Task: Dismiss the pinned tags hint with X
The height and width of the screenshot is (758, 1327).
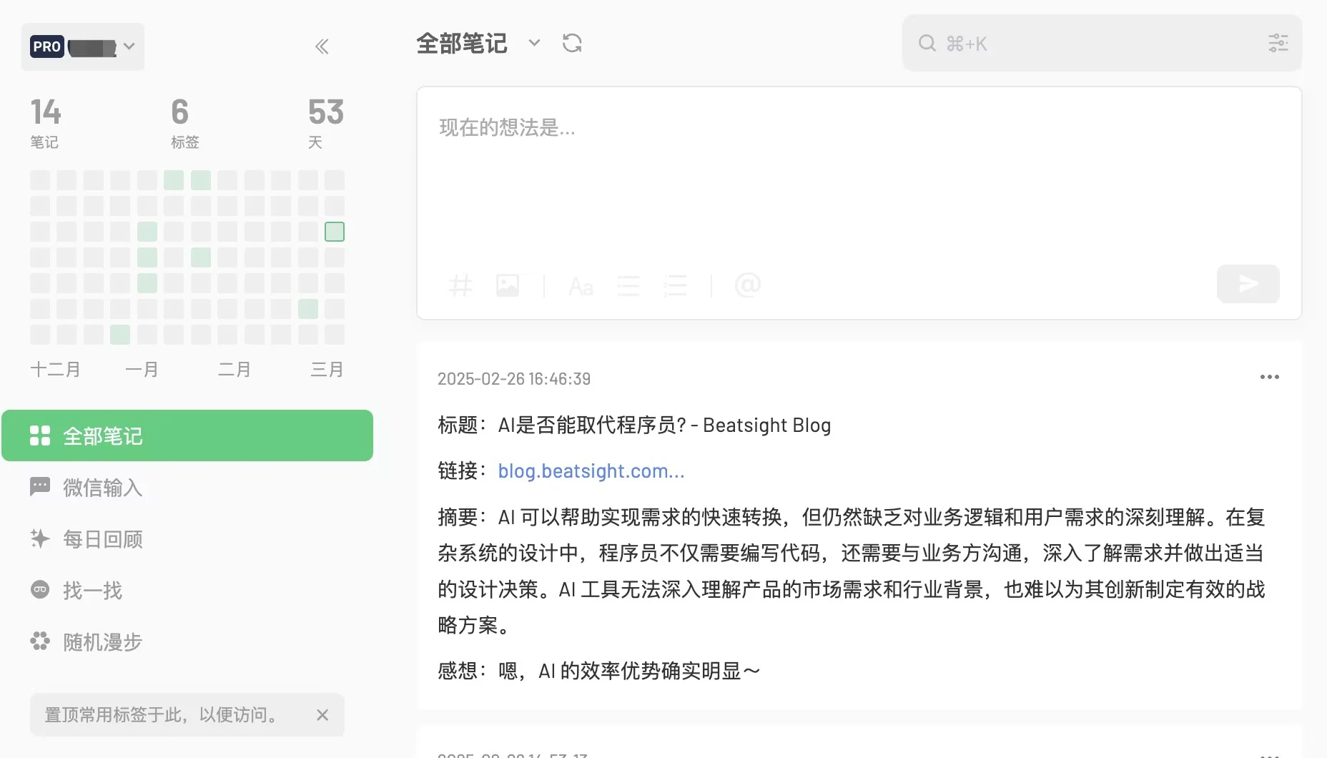Action: tap(322, 714)
